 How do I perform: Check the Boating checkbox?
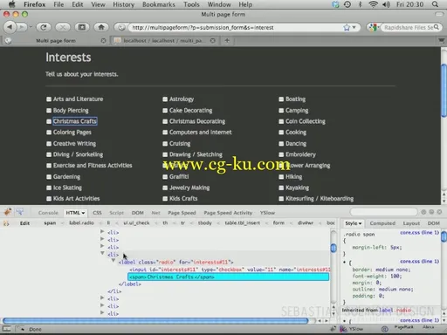click(x=281, y=99)
